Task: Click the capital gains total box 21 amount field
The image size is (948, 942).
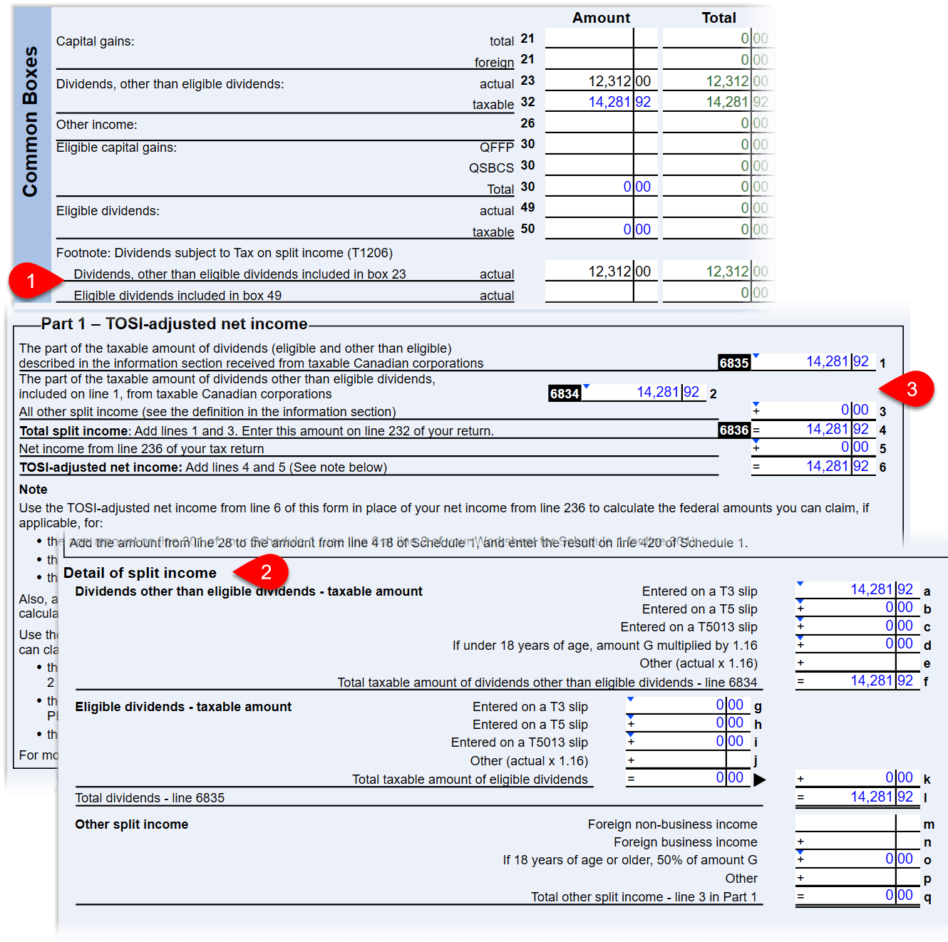Action: click(602, 38)
